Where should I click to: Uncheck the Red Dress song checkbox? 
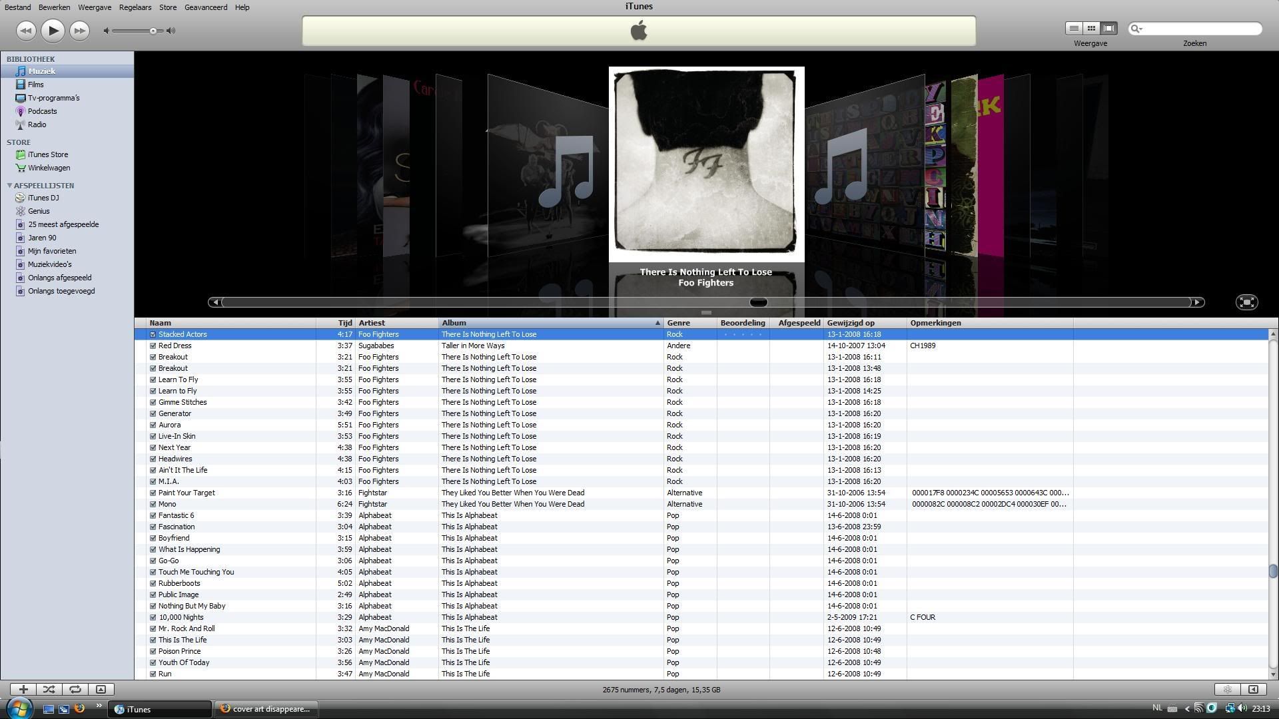[x=153, y=346]
